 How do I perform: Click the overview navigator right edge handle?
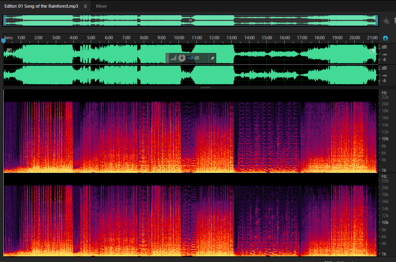377,21
